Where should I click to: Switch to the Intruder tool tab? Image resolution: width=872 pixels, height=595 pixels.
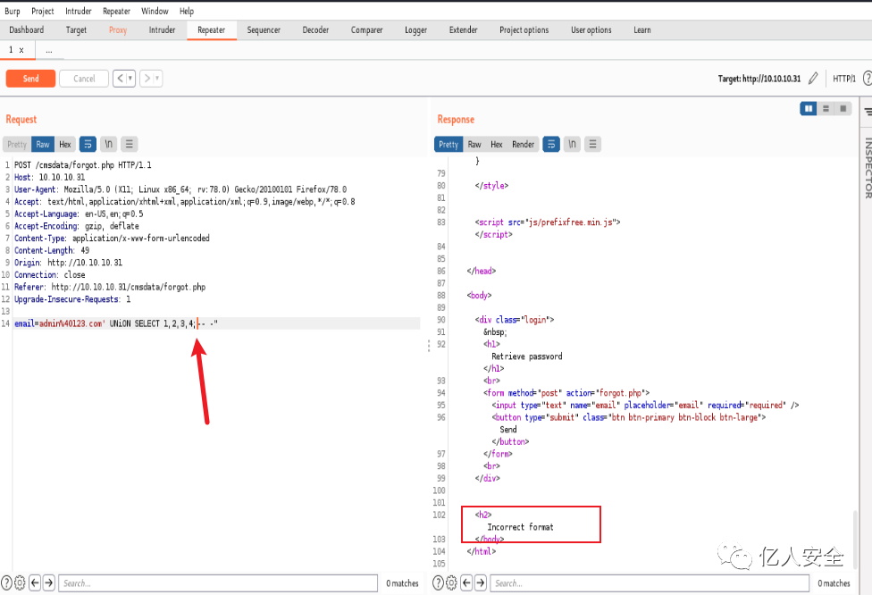[x=162, y=30]
